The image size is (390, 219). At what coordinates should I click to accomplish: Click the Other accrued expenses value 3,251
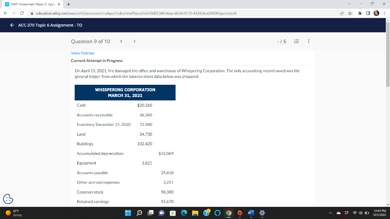(168, 182)
